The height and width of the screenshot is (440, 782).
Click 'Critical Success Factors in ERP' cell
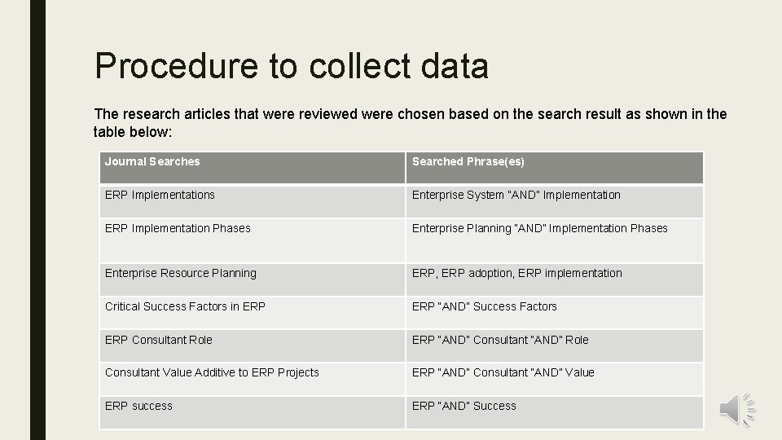tap(253, 313)
